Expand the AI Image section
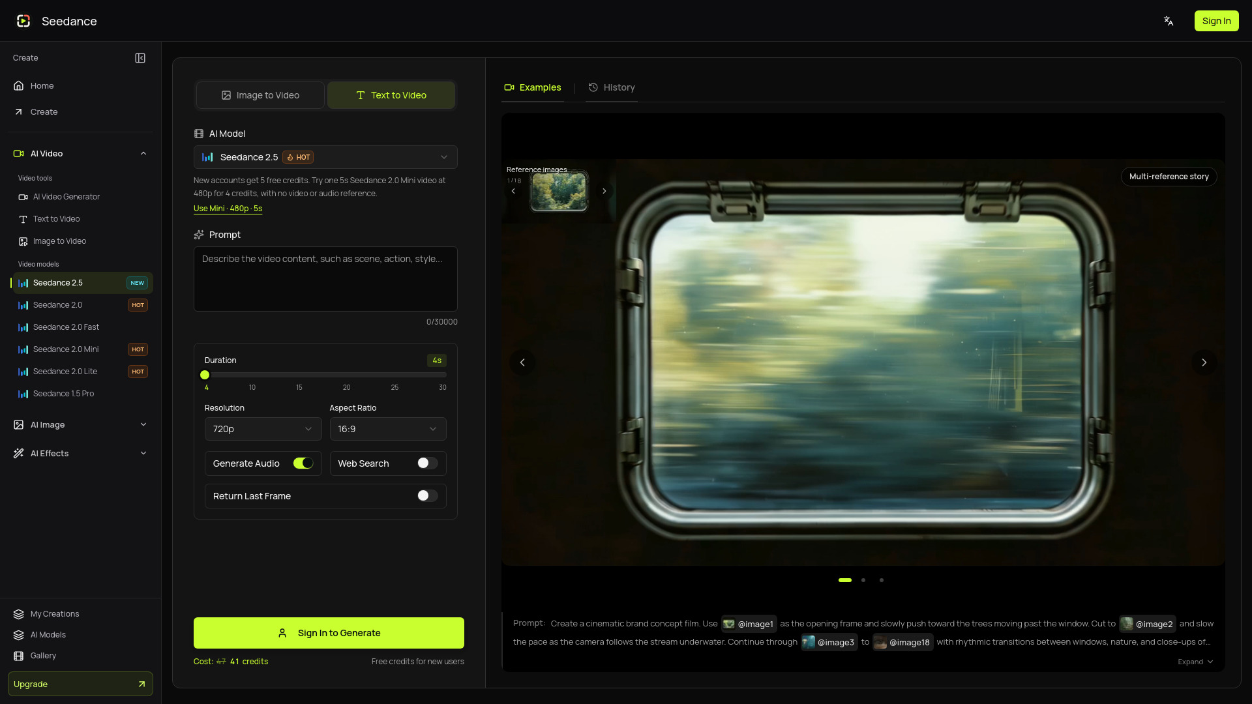 [x=81, y=425]
